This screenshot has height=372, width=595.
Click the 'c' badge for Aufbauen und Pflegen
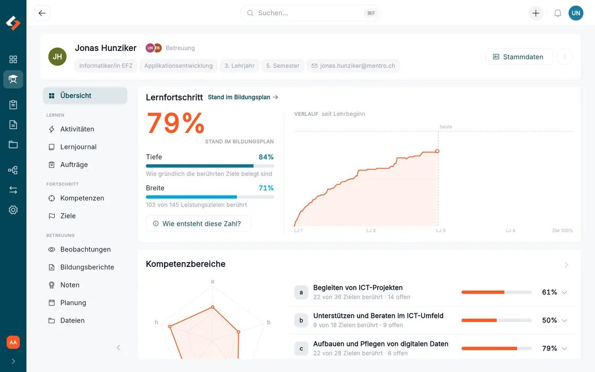pyautogui.click(x=301, y=349)
